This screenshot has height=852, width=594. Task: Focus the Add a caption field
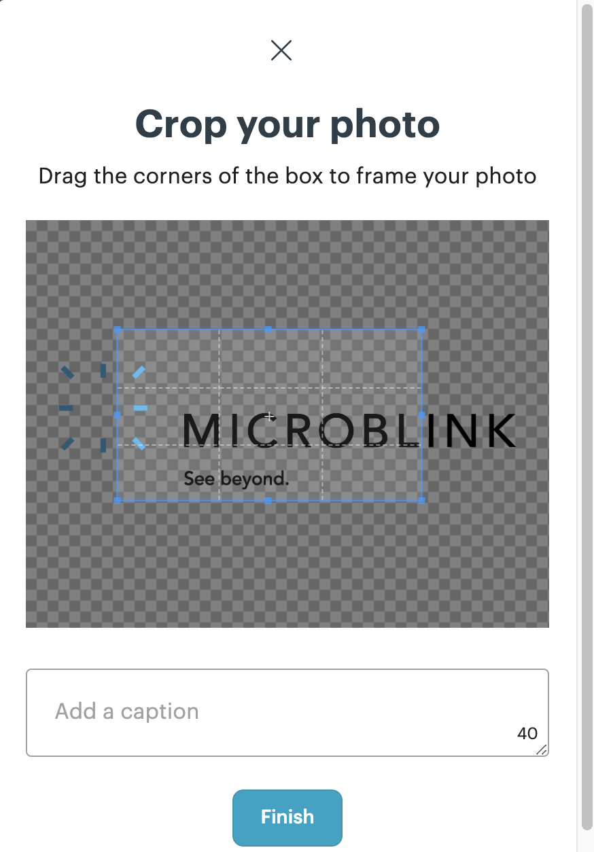272,712
